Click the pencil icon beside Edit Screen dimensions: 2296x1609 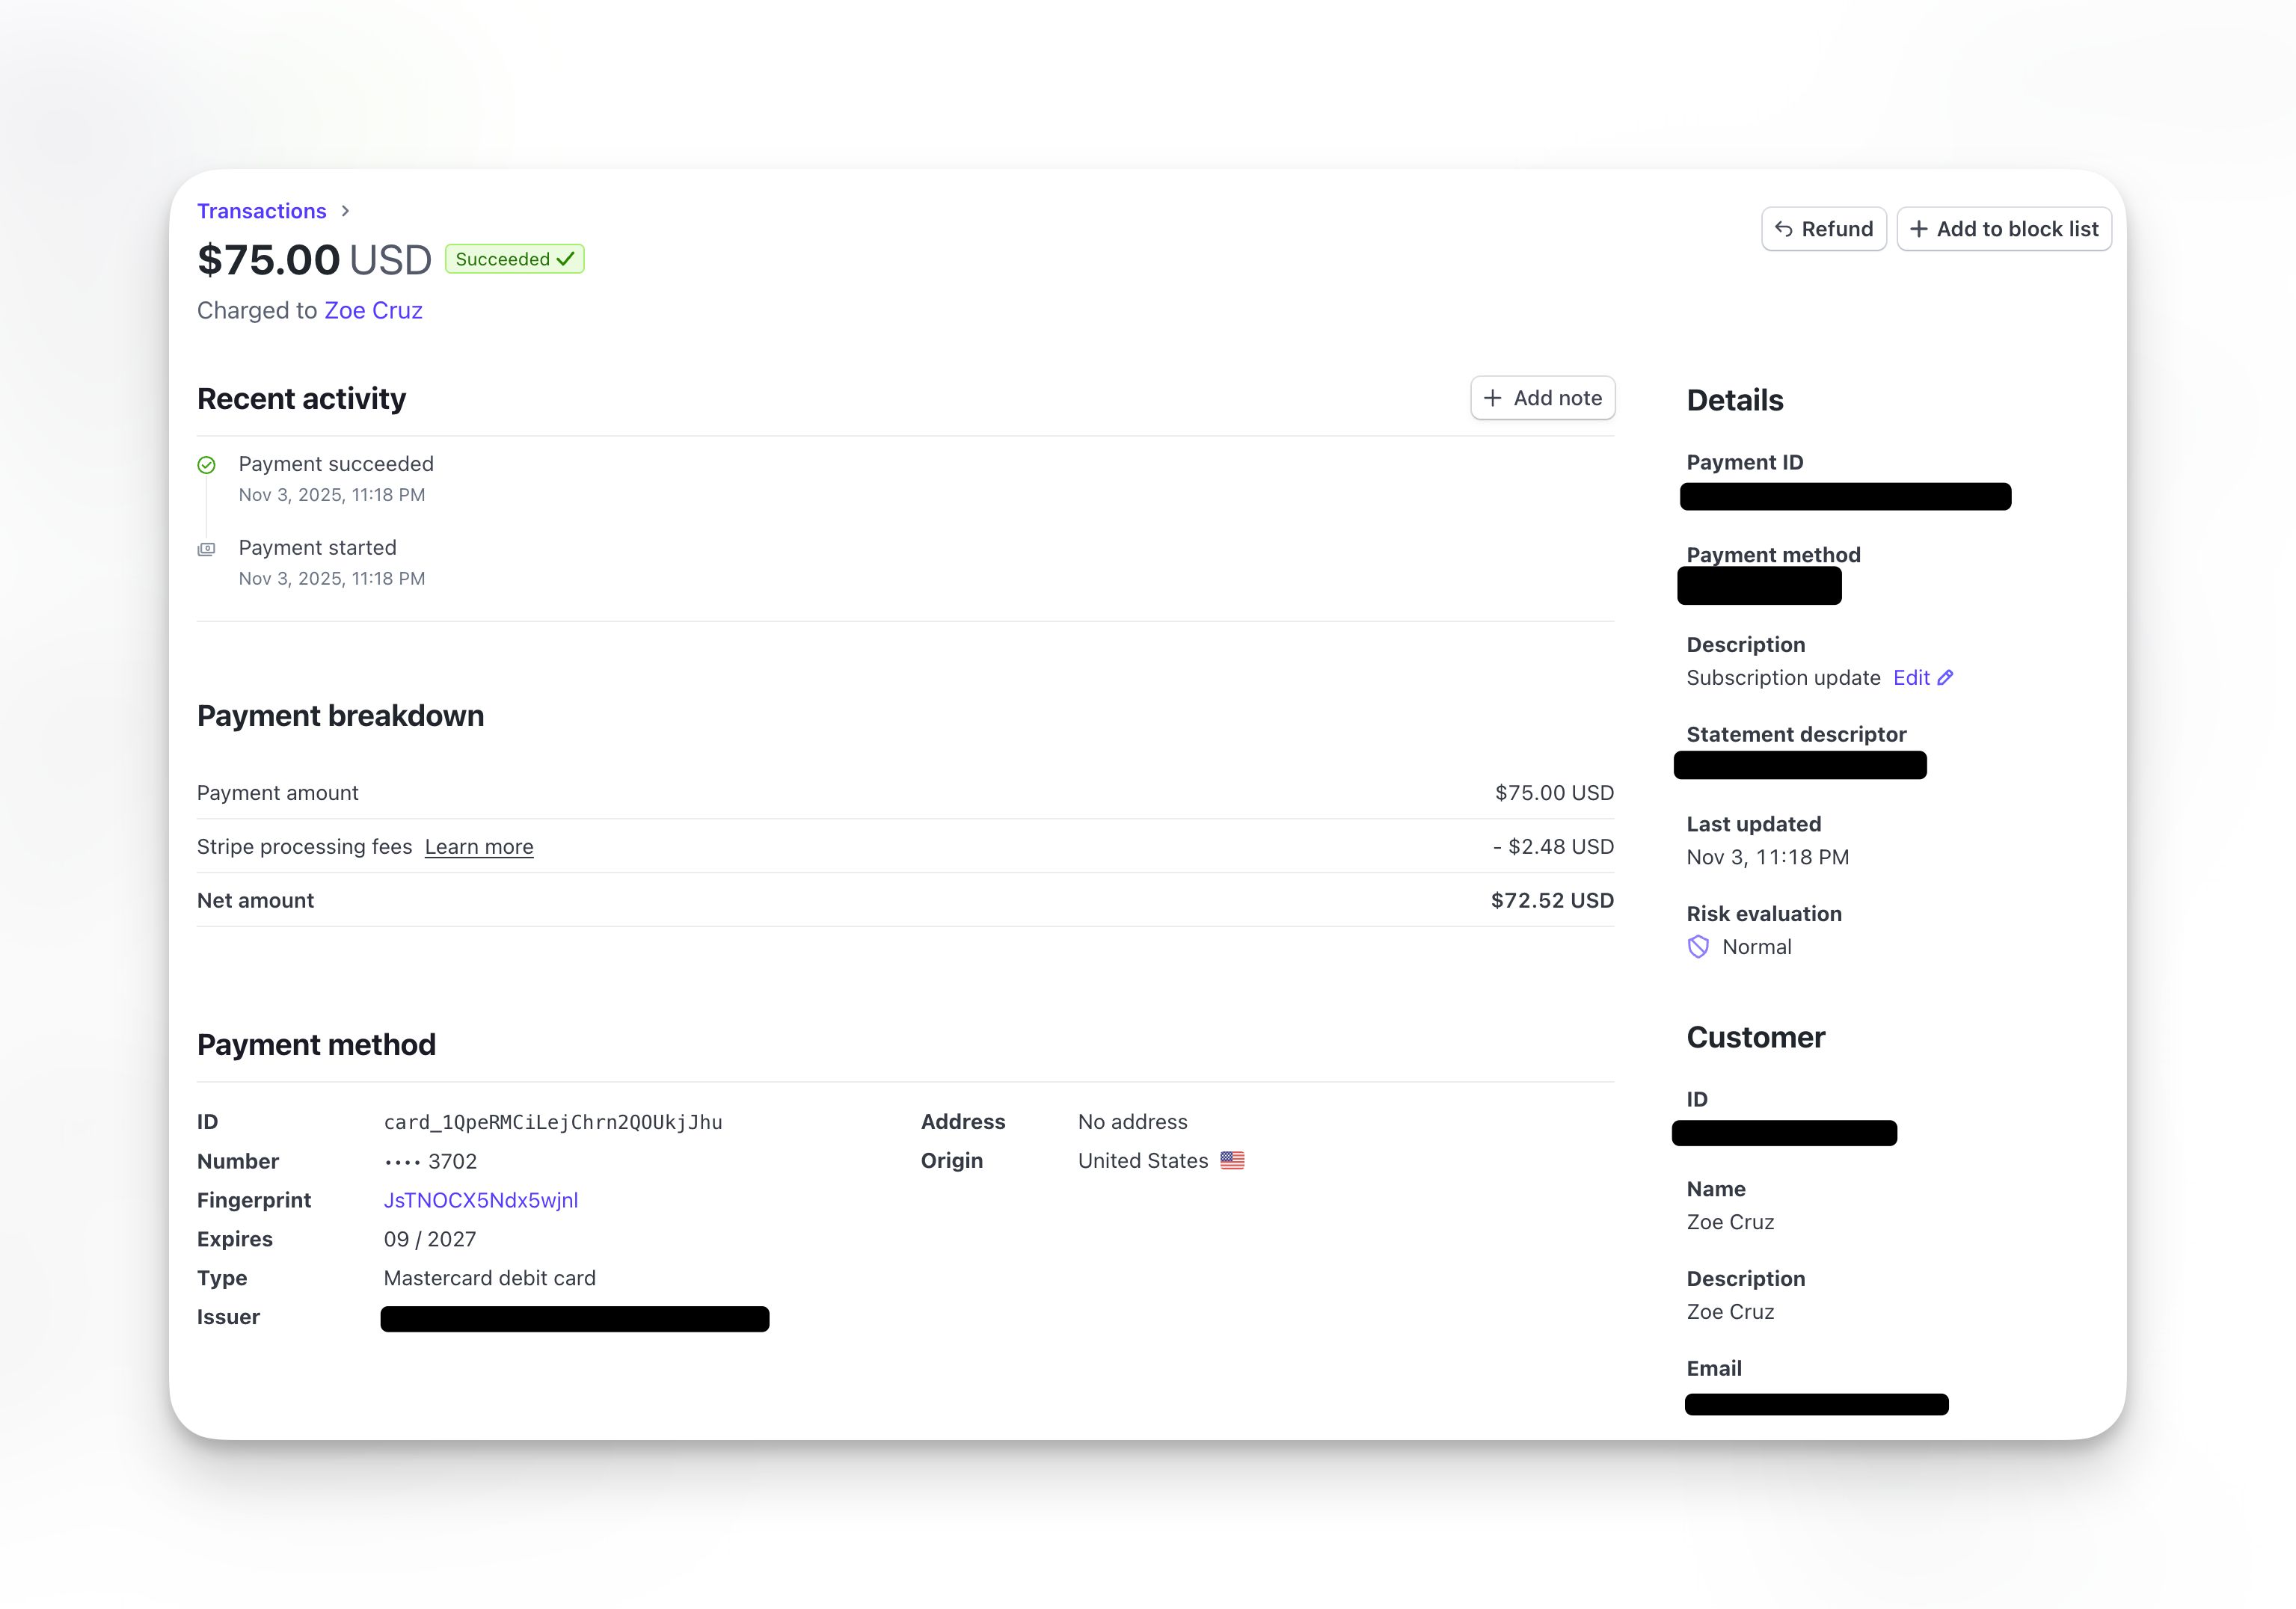click(x=1945, y=678)
